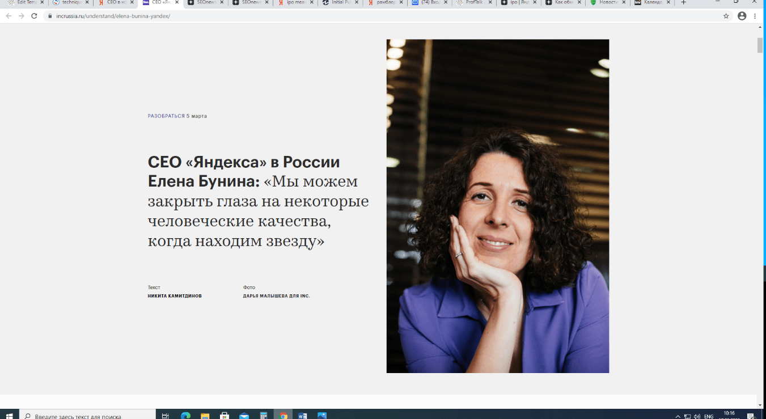Open a new tab with the plus button

683,3
